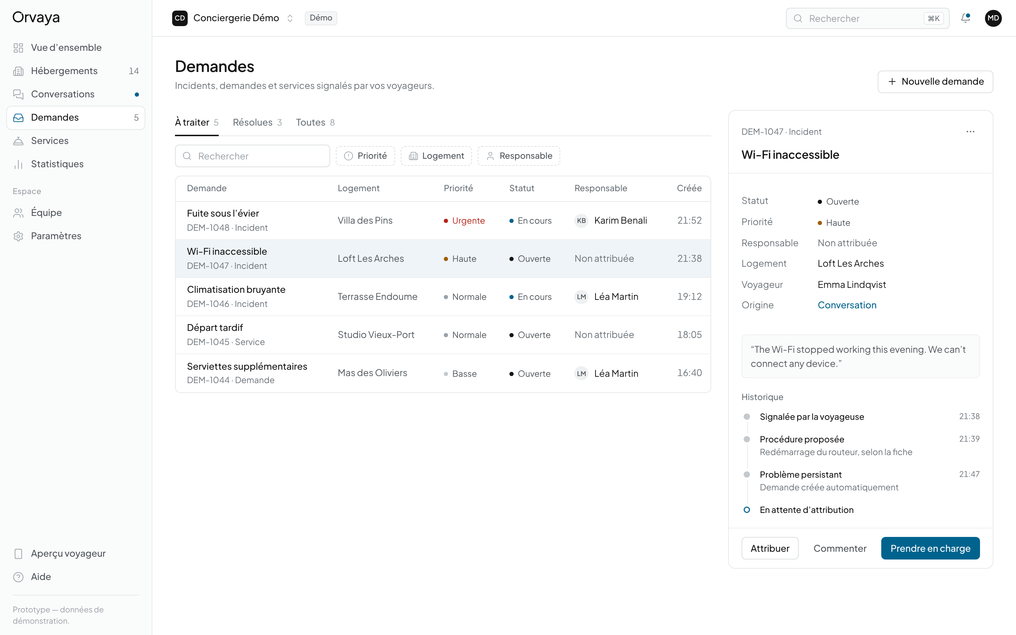This screenshot has width=1016, height=635.
Task: Open notifications bell
Action: pyautogui.click(x=965, y=18)
